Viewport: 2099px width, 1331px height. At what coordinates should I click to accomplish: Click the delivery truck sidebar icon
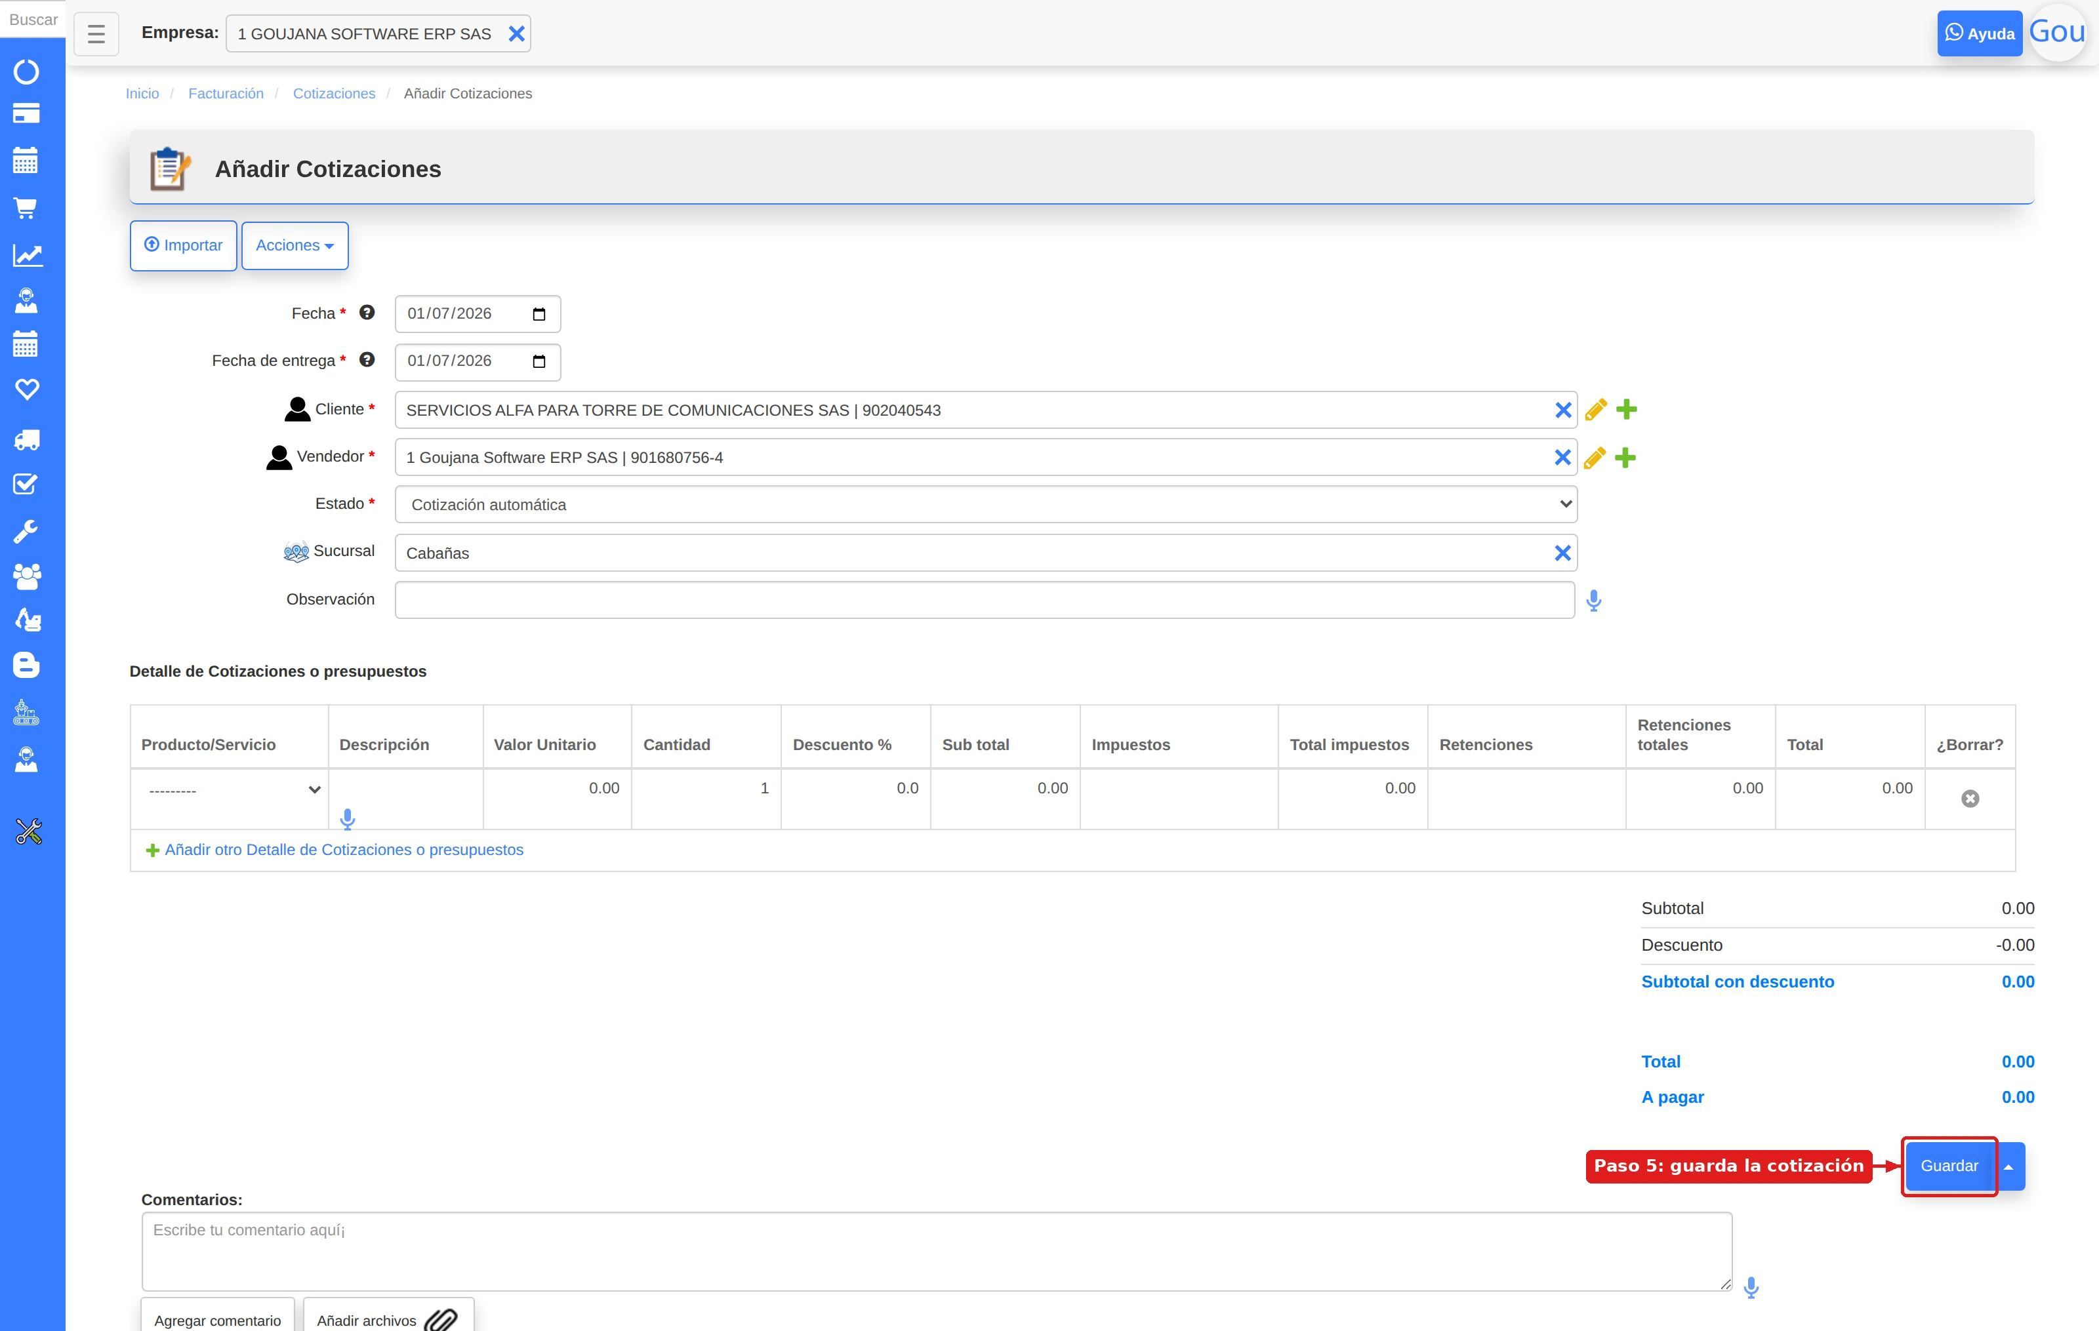click(26, 439)
